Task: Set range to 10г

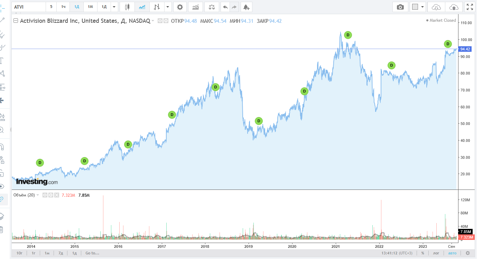Action: coord(20,253)
